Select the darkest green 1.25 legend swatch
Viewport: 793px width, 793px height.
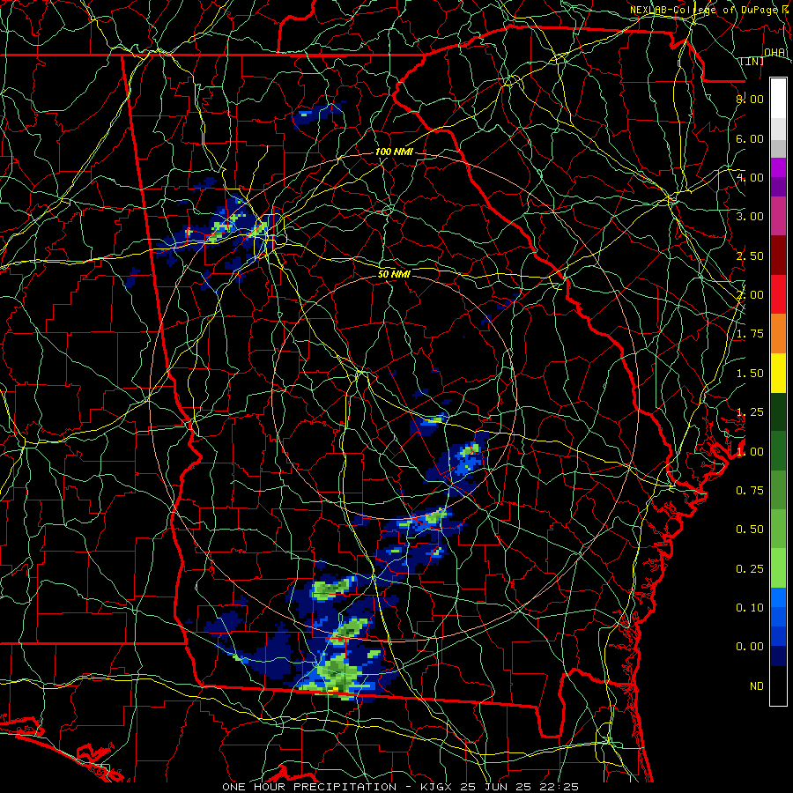(x=778, y=411)
